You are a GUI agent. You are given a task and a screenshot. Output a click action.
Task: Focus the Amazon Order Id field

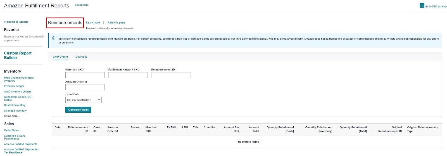click(x=85, y=87)
